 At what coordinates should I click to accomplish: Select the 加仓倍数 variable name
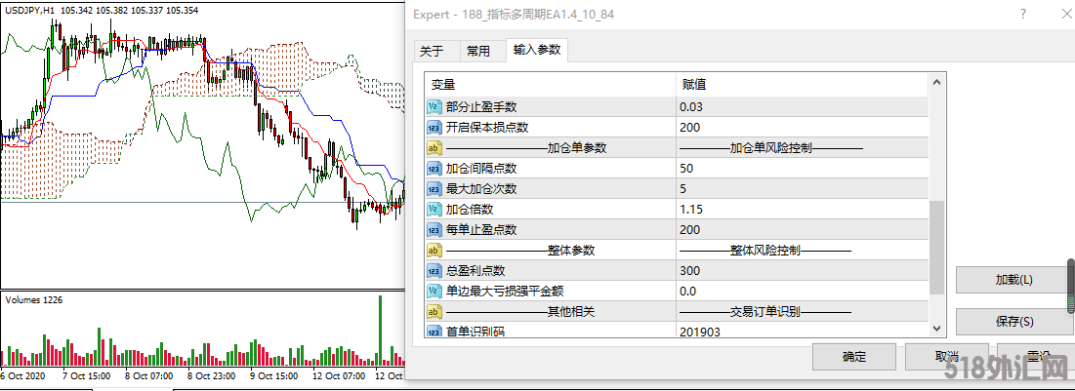tap(470, 210)
